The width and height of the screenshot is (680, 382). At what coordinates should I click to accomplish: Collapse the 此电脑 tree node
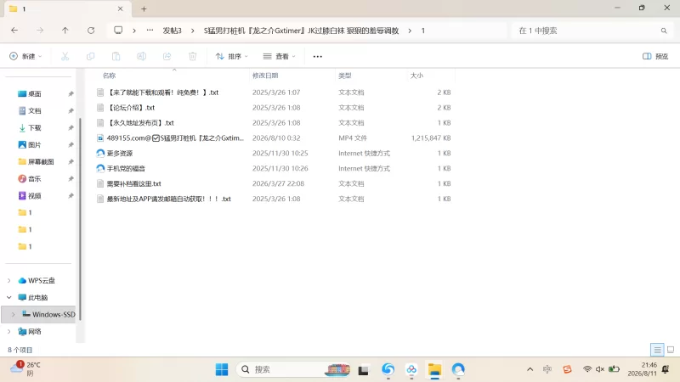[x=9, y=298]
